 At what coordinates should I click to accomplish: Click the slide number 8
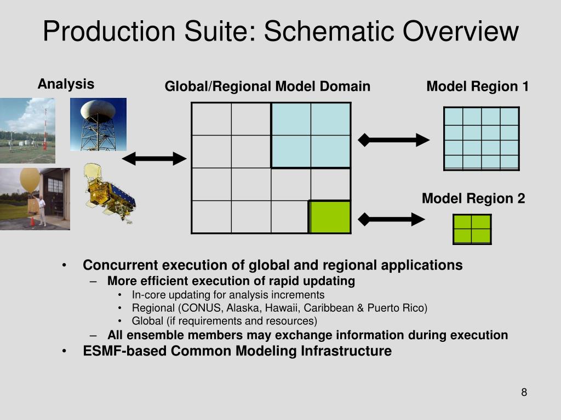pyautogui.click(x=524, y=392)
